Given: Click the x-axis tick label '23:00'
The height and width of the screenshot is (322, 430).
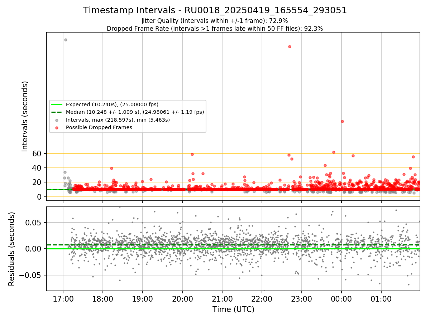Looking at the screenshot, I should pos(302,299).
